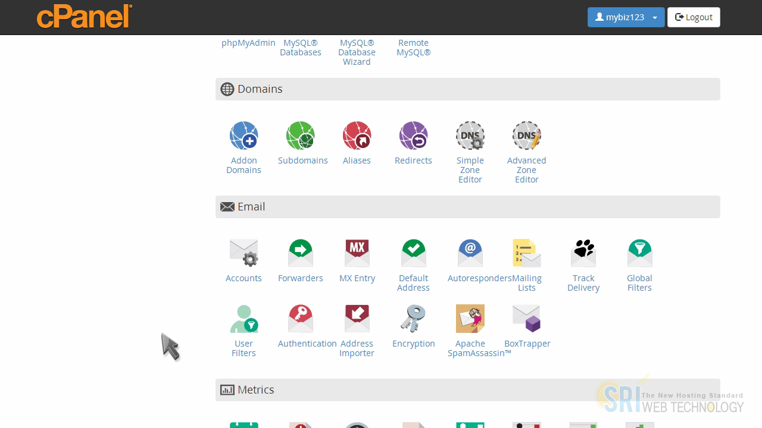762x428 pixels.
Task: Open the Aliases icon
Action: click(x=357, y=136)
